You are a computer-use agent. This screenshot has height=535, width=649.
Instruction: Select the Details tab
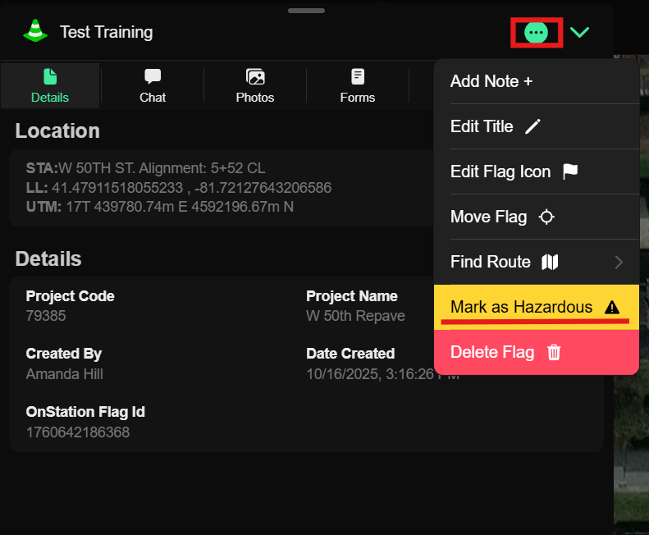pos(50,86)
